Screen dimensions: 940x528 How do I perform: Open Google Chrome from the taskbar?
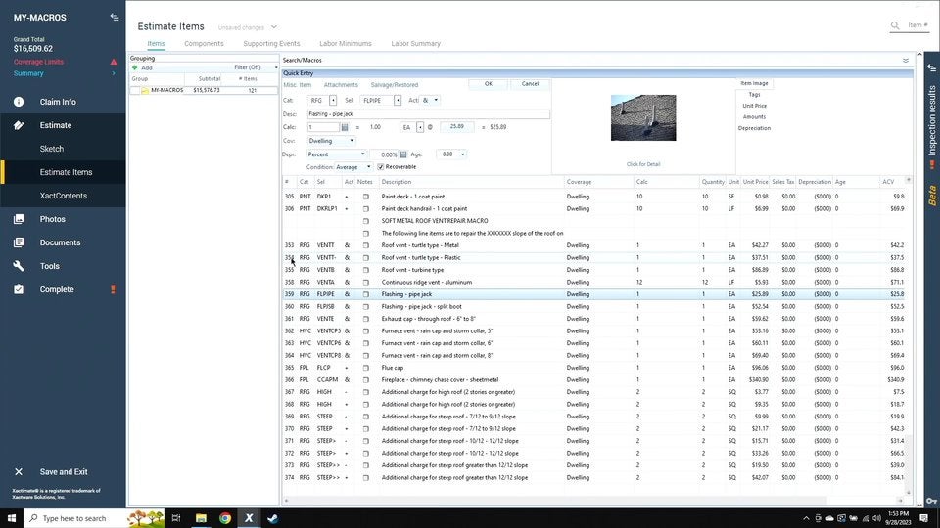click(x=224, y=518)
